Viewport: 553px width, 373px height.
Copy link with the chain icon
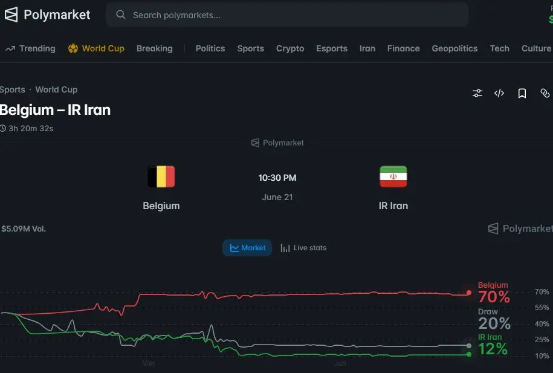pos(545,93)
